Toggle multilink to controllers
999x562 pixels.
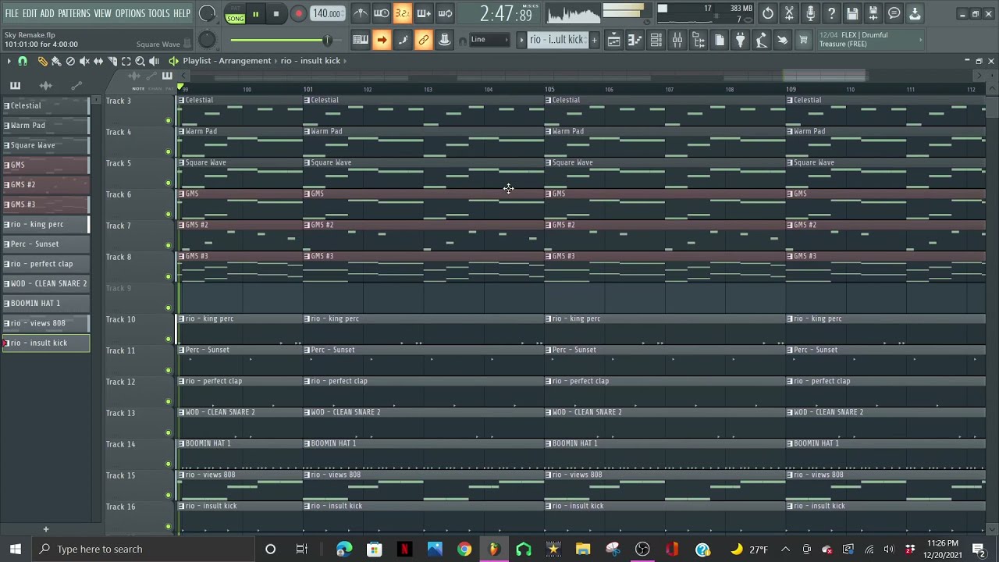[x=424, y=40]
